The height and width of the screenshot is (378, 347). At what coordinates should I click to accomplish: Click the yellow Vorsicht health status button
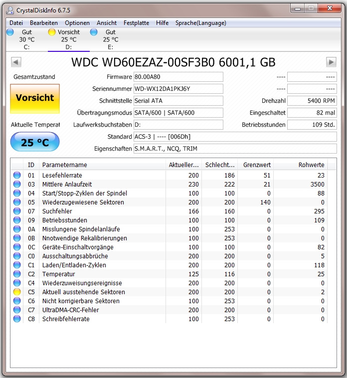pyautogui.click(x=35, y=98)
